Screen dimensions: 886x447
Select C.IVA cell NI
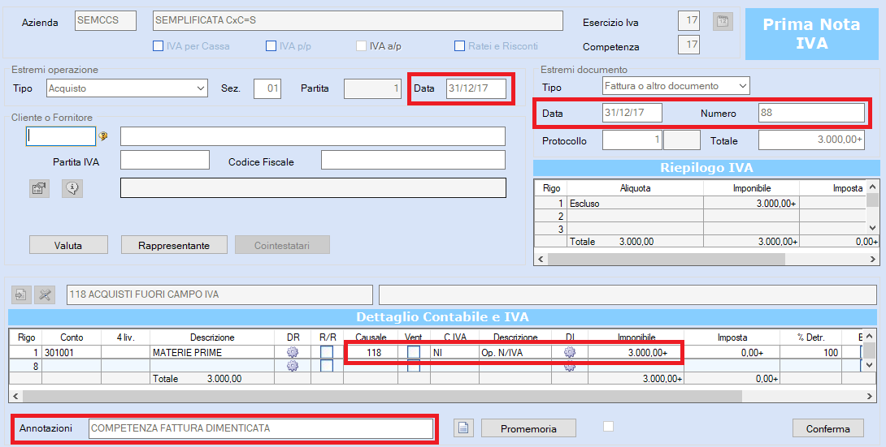[454, 352]
